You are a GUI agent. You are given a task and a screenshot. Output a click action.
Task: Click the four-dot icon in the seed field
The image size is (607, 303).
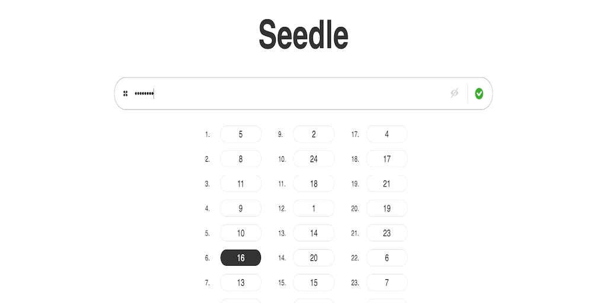point(126,94)
